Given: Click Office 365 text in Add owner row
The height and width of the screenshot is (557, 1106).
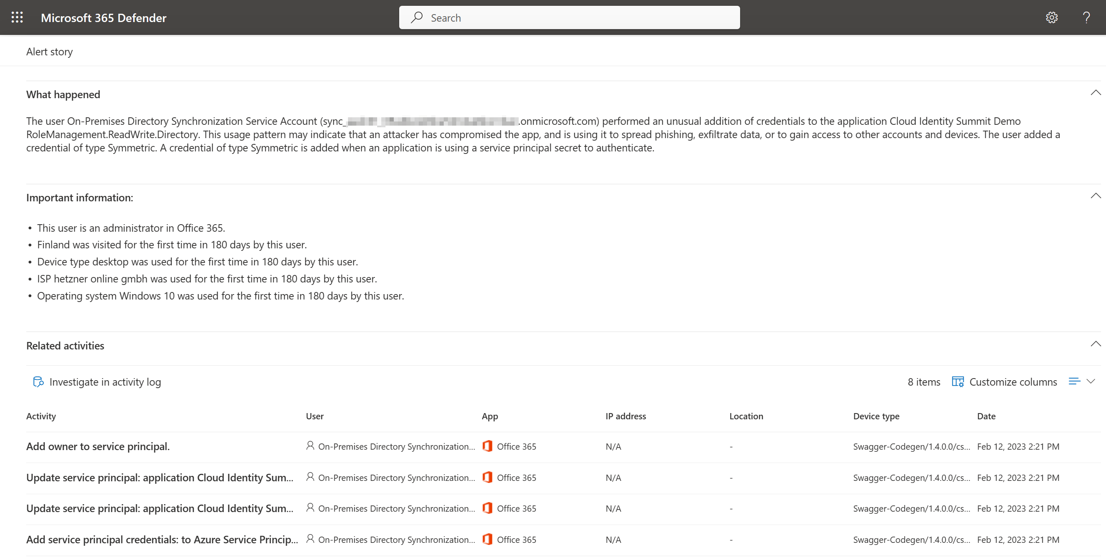Looking at the screenshot, I should [x=517, y=447].
